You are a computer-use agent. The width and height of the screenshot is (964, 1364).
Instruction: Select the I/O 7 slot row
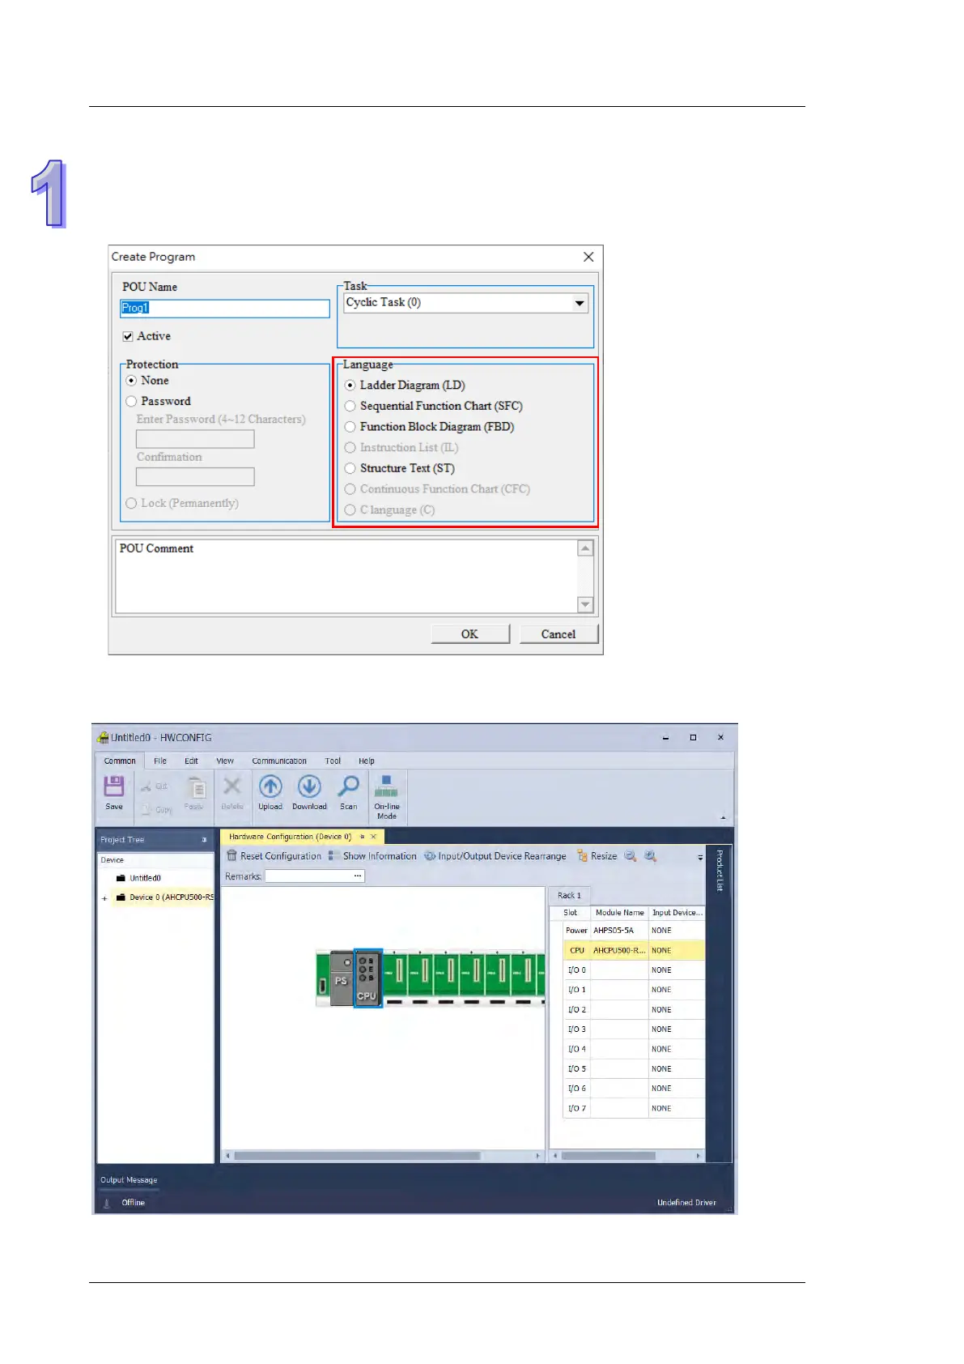[634, 1108]
